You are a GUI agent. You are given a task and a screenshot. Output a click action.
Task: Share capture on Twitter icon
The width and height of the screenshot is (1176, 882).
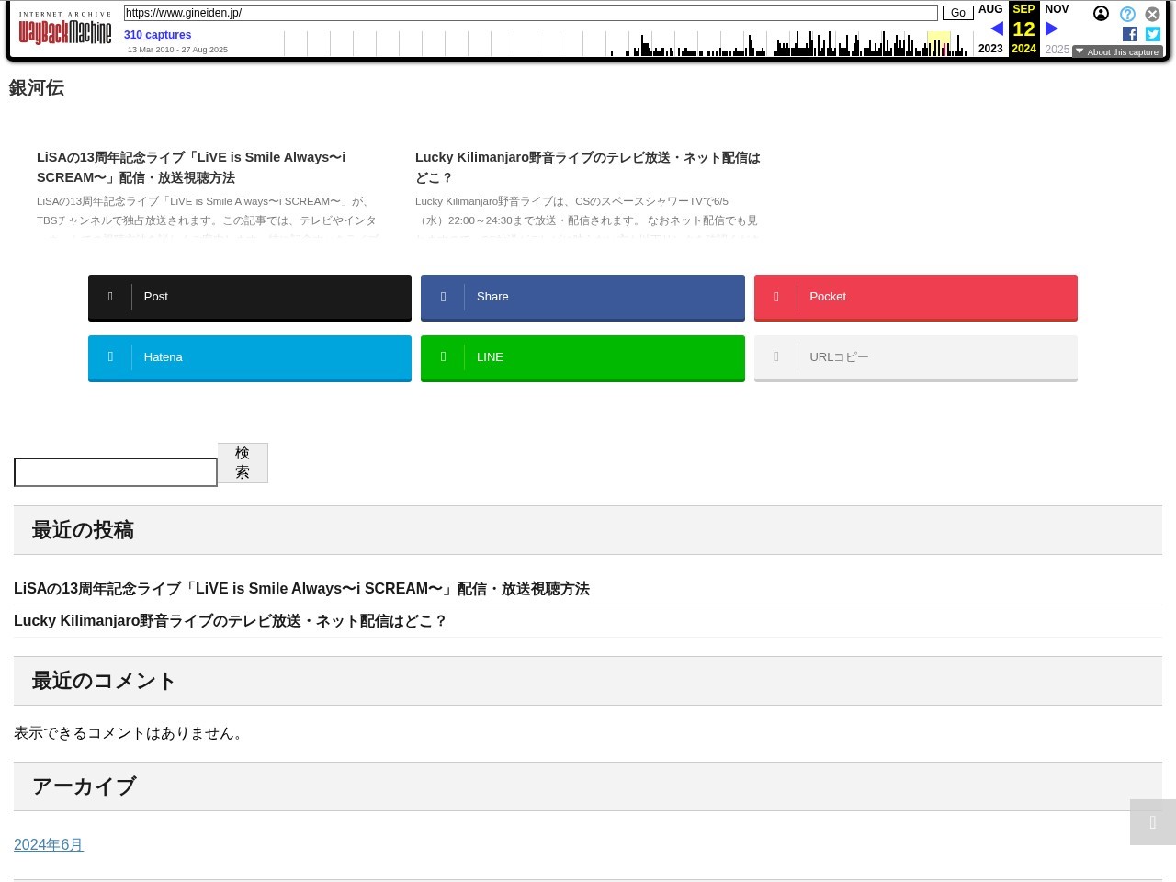[x=1153, y=34]
